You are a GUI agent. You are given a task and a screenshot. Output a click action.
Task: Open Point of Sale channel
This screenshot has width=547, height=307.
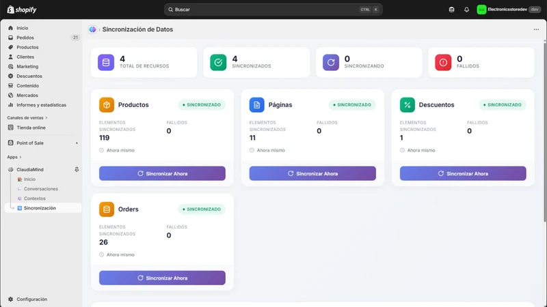30,143
